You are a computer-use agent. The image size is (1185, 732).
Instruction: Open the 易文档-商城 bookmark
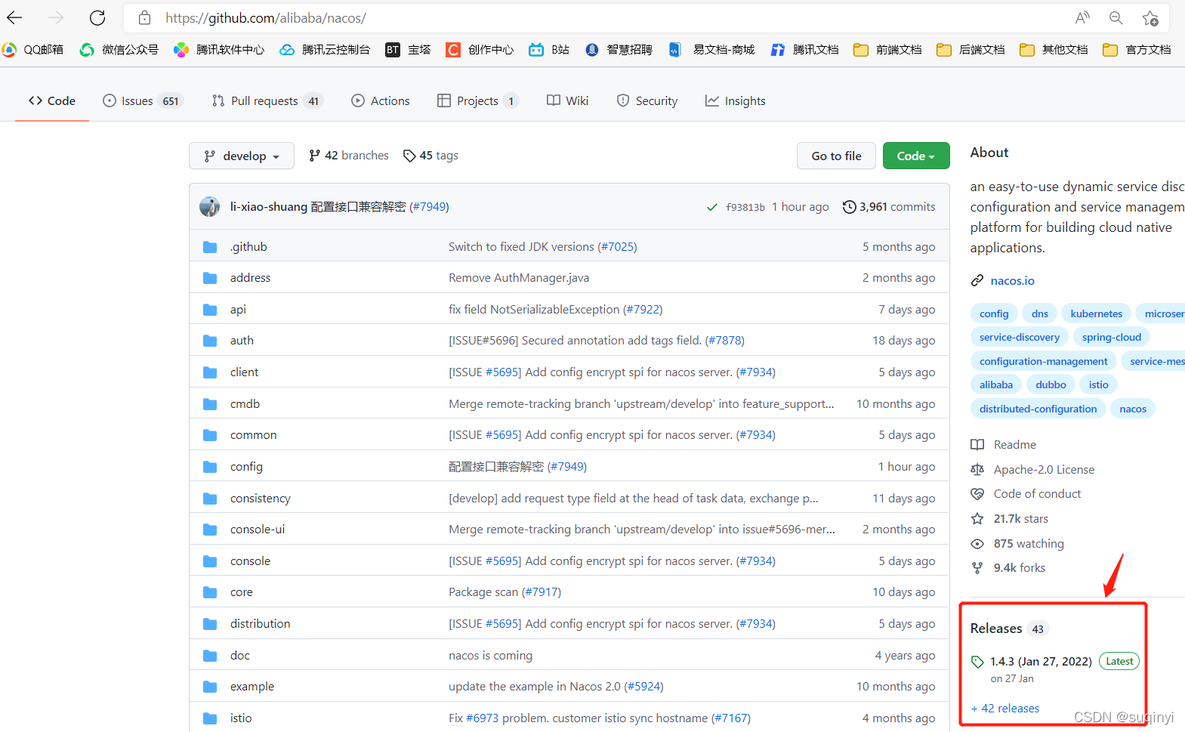point(711,50)
